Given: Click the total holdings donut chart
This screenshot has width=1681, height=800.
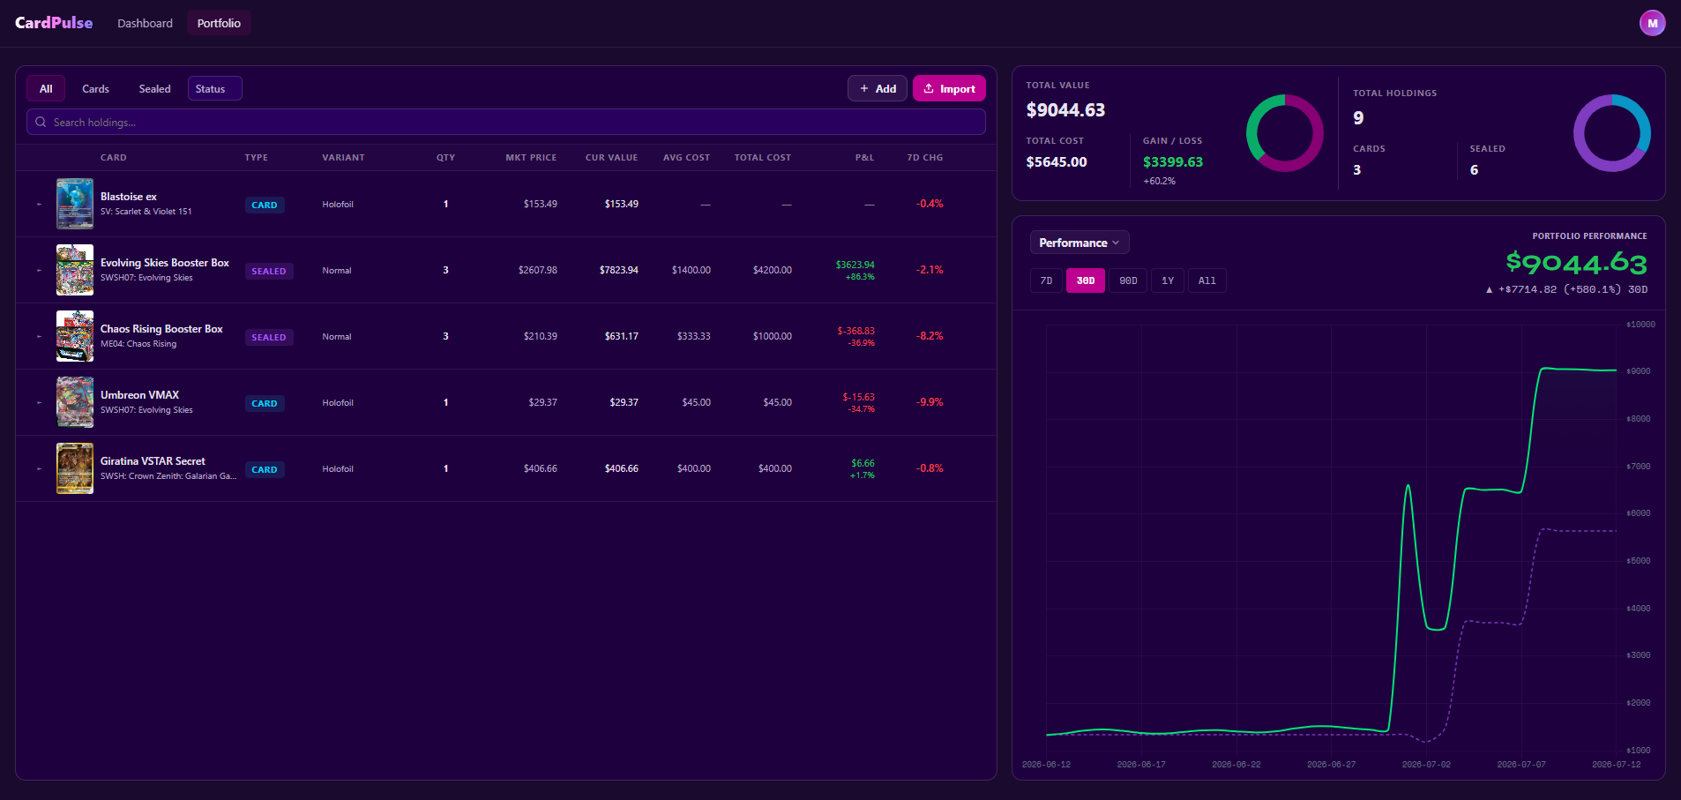Looking at the screenshot, I should (x=1611, y=133).
